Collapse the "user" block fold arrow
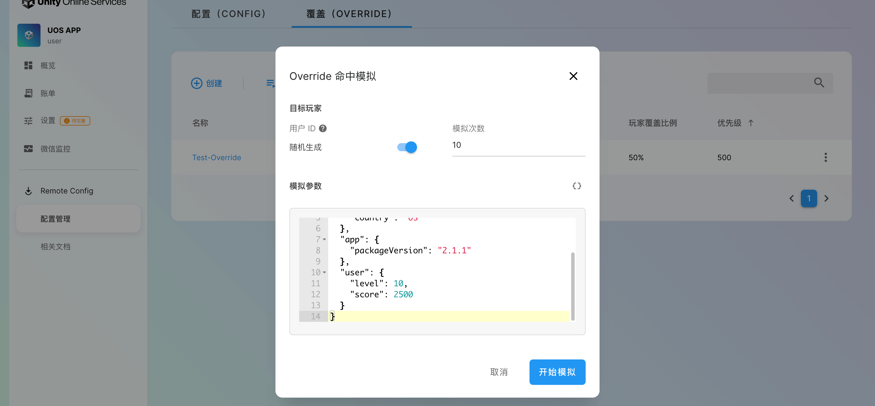The image size is (875, 406). (x=324, y=272)
